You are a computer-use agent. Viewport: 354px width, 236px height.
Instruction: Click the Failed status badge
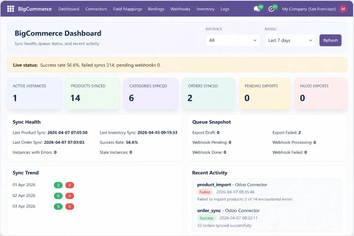(205, 192)
